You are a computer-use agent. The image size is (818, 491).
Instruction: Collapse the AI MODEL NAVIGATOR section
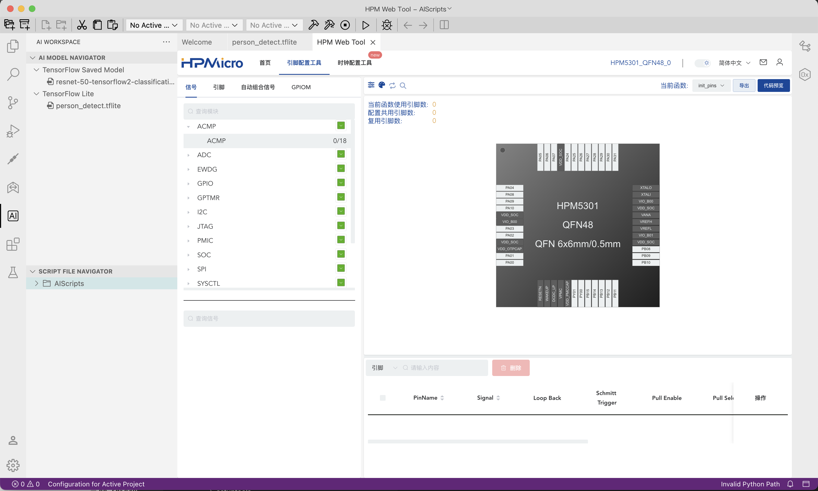click(32, 58)
